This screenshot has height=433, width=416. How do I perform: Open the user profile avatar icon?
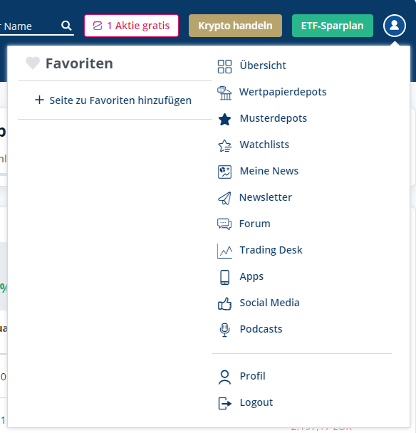394,26
